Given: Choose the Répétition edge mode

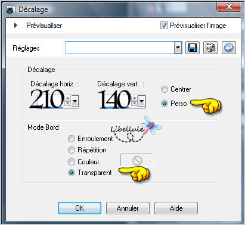Looking at the screenshot, I should (x=72, y=150).
